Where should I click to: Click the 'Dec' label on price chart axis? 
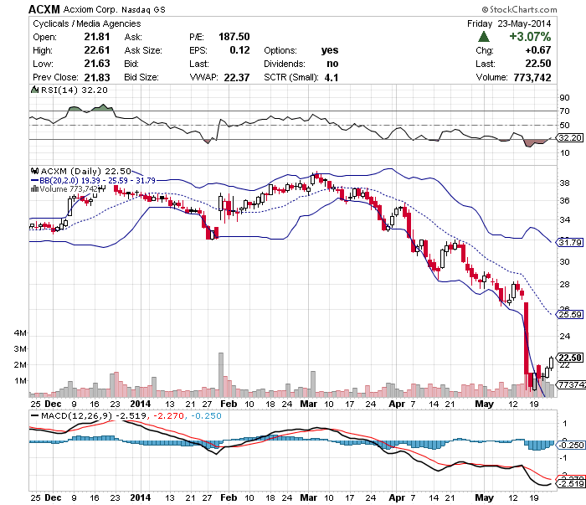click(53, 404)
